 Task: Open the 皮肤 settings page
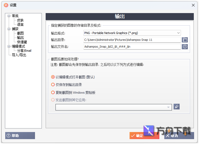coord(20,20)
